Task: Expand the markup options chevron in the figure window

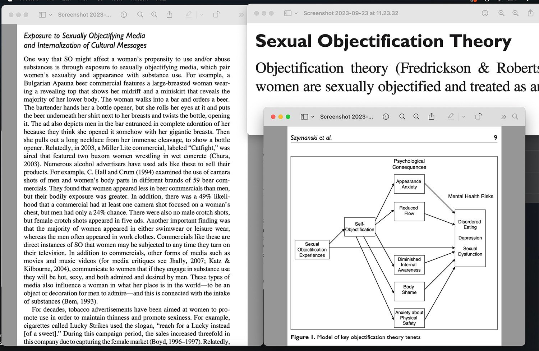Action: 464,117
